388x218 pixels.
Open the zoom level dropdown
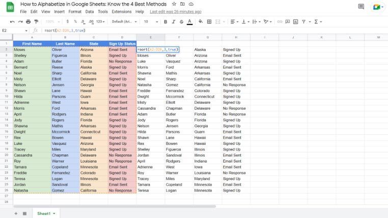(x=53, y=22)
